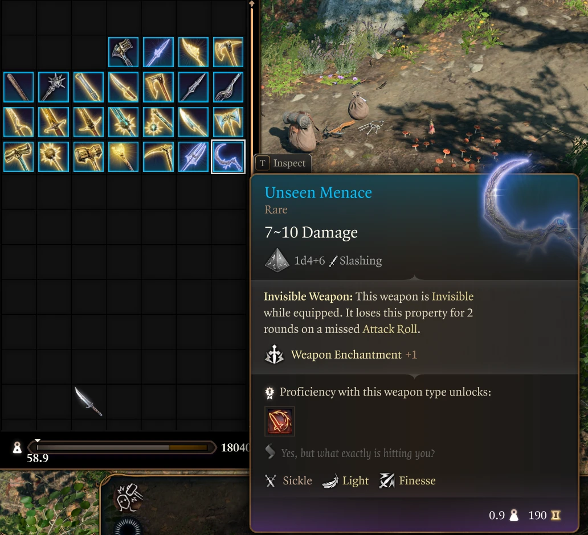Click the lone dagger in lower grid

(88, 401)
